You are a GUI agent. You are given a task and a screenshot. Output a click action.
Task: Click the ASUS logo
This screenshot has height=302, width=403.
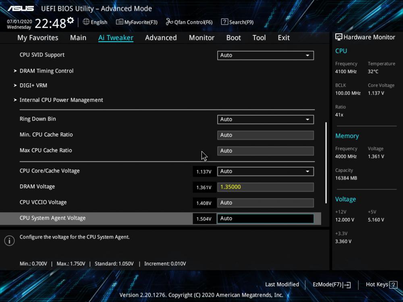[x=21, y=8]
